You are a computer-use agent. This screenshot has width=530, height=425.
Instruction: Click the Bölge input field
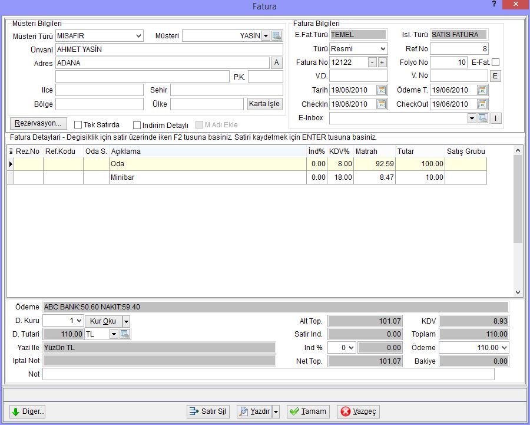tap(100, 104)
